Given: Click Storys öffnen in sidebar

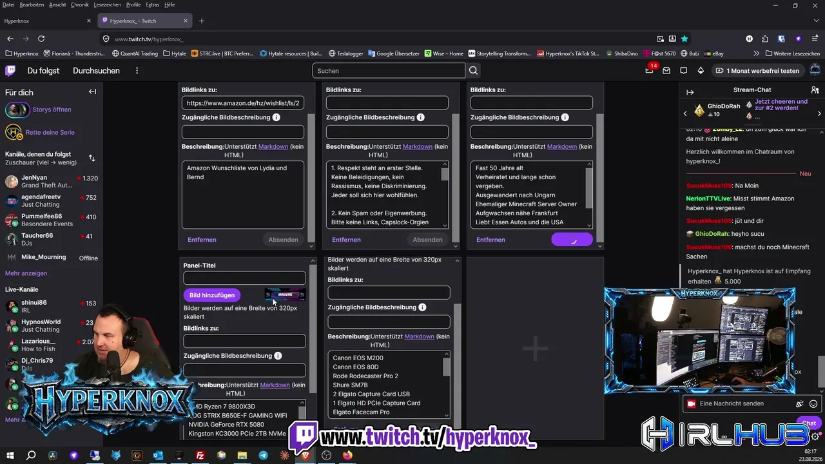Looking at the screenshot, I should (52, 110).
